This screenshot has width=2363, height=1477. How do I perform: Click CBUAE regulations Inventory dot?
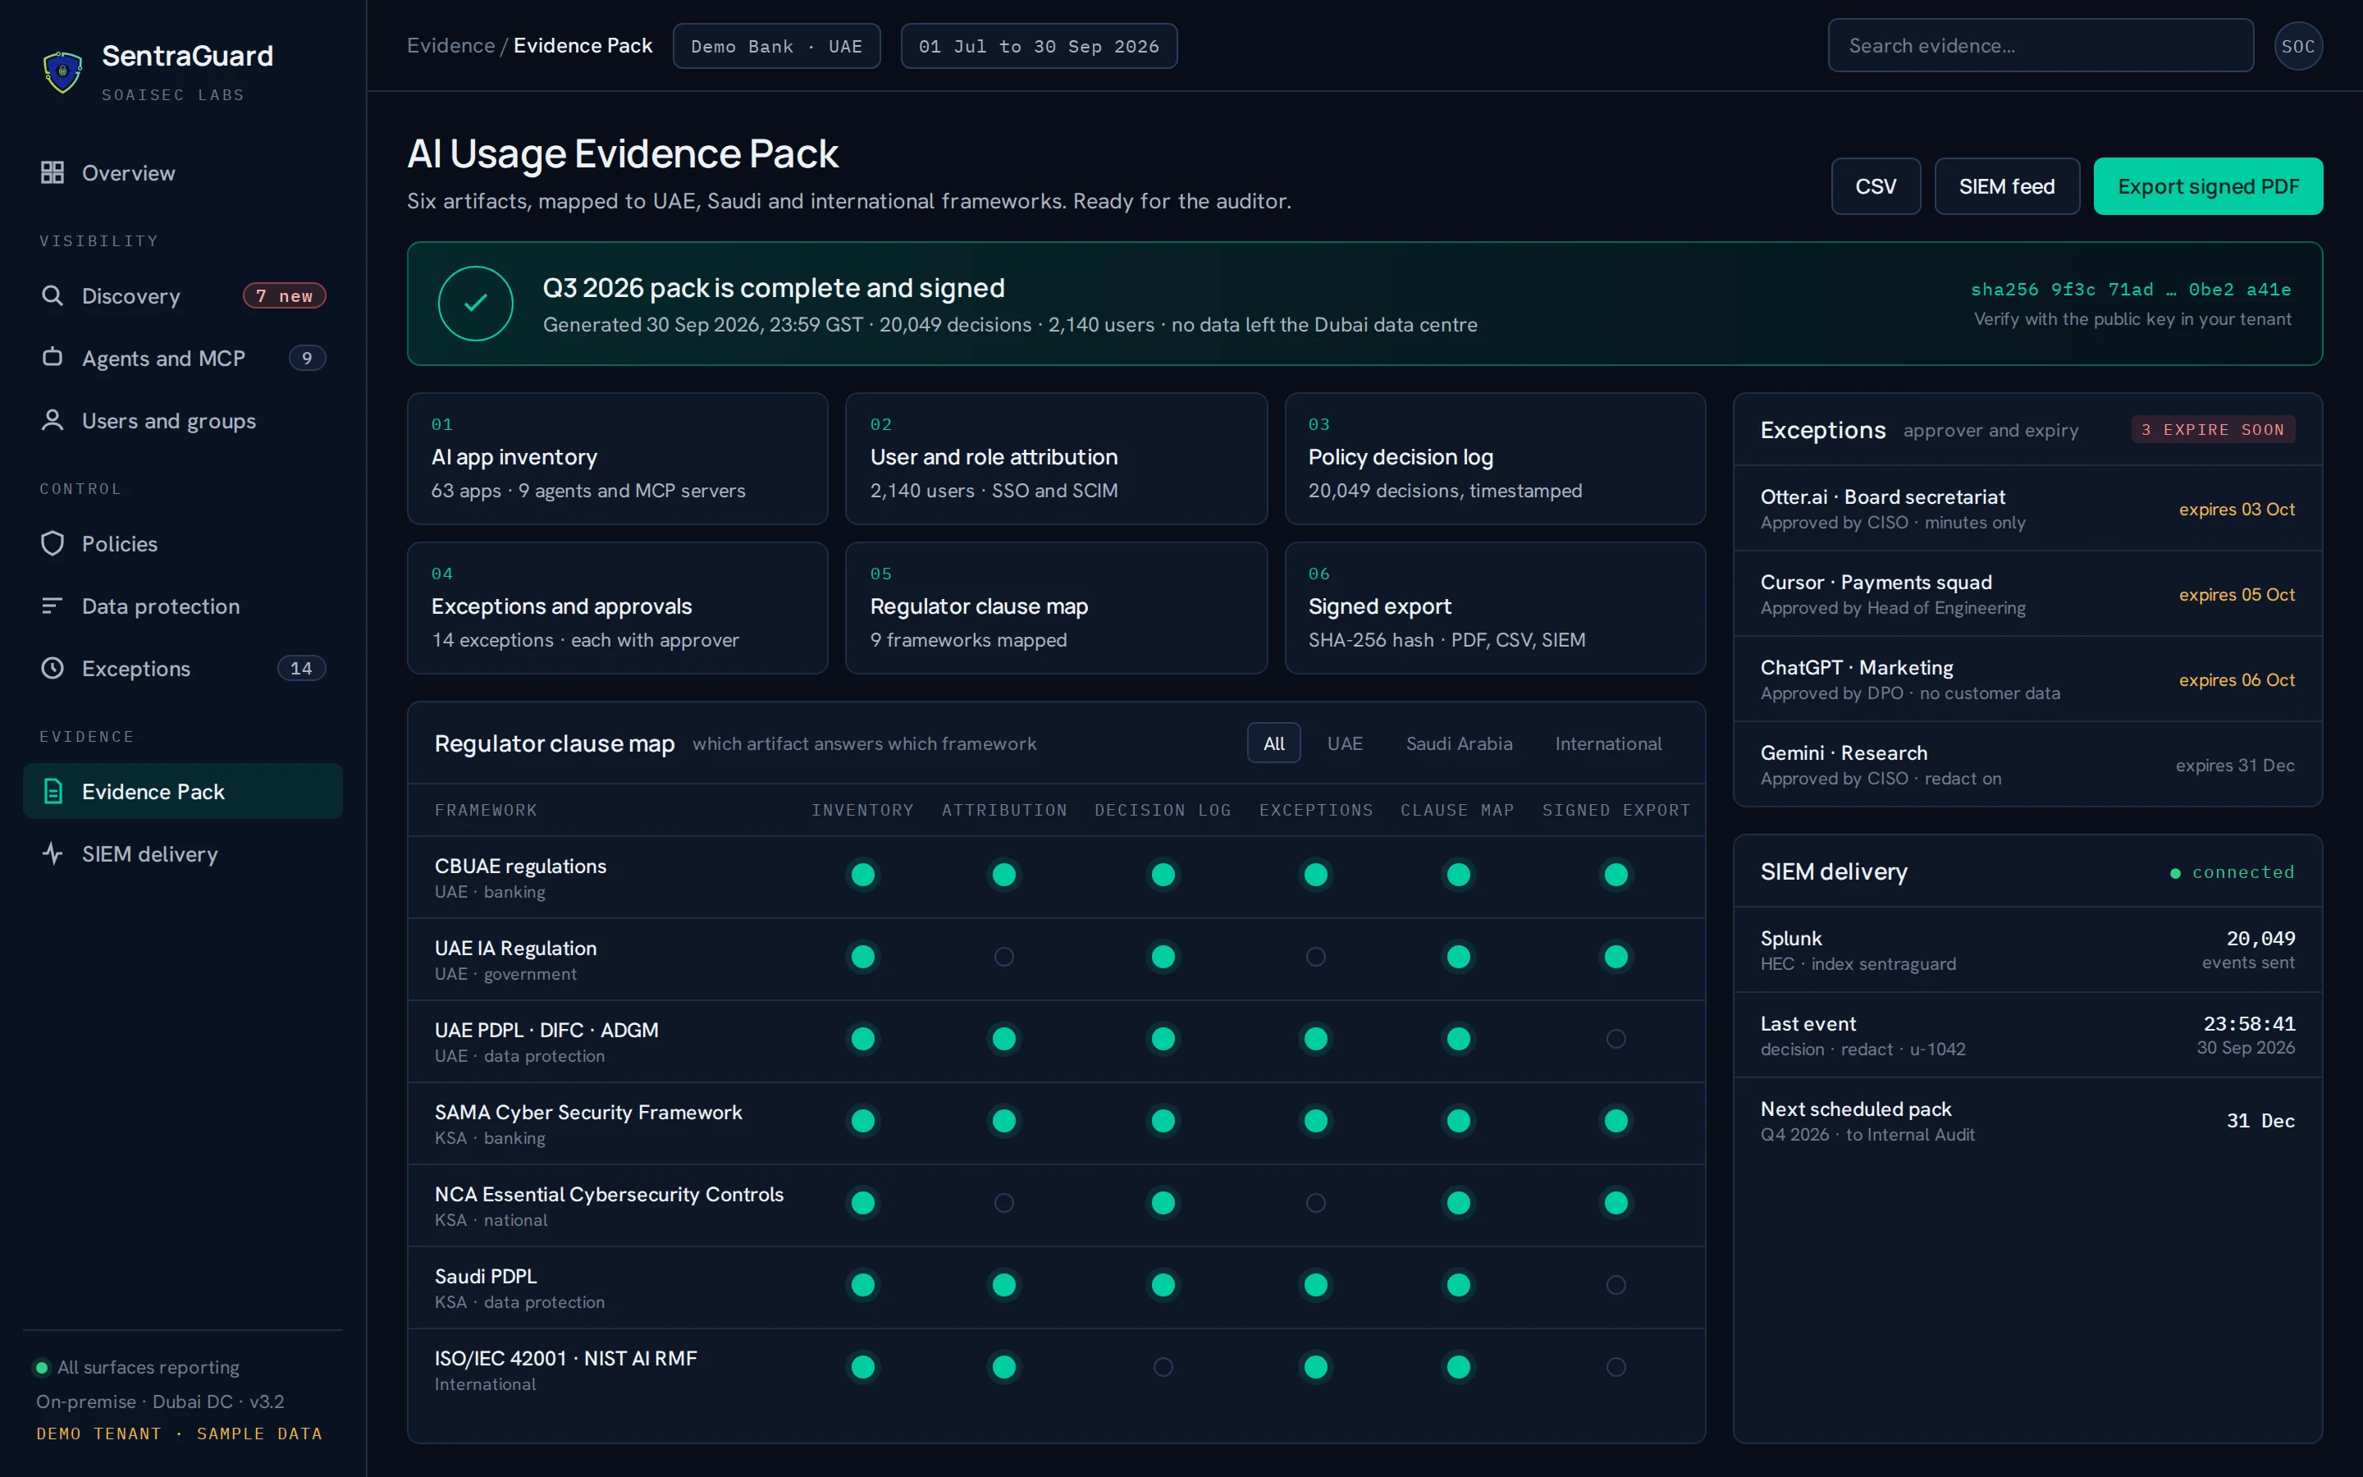(x=863, y=874)
